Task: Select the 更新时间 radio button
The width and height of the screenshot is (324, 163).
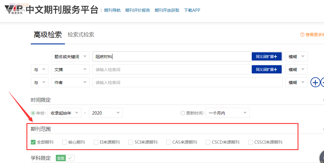Action: (183, 113)
